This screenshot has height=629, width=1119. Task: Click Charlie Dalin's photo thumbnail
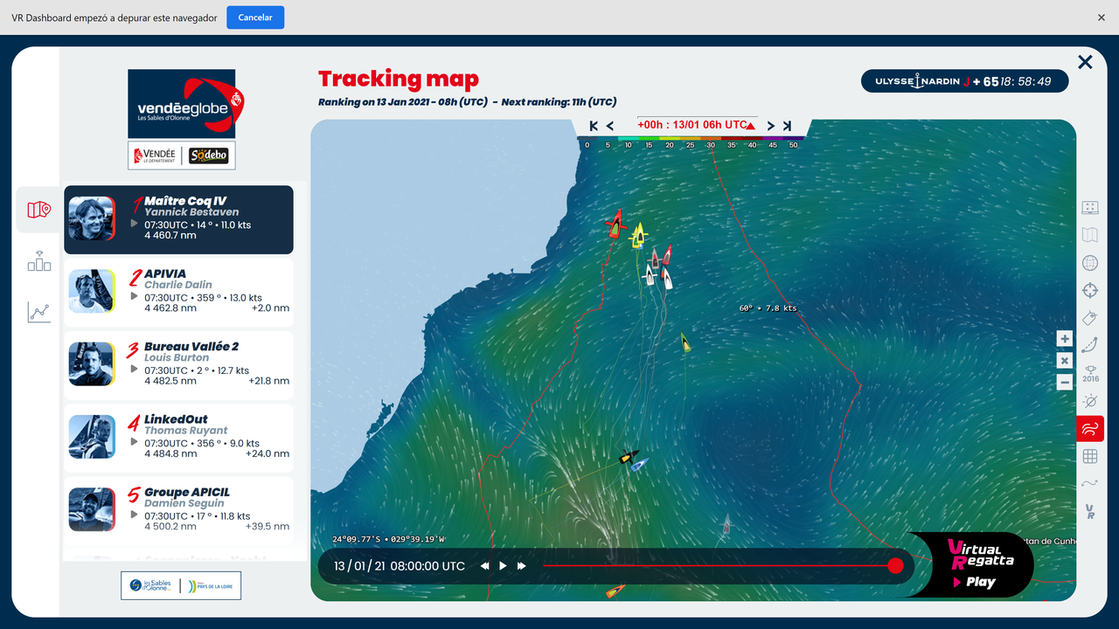click(x=92, y=291)
